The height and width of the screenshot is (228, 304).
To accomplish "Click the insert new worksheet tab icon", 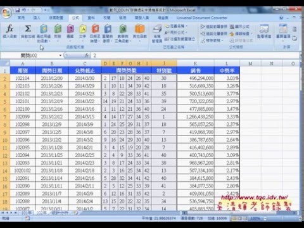I will (x=76, y=213).
